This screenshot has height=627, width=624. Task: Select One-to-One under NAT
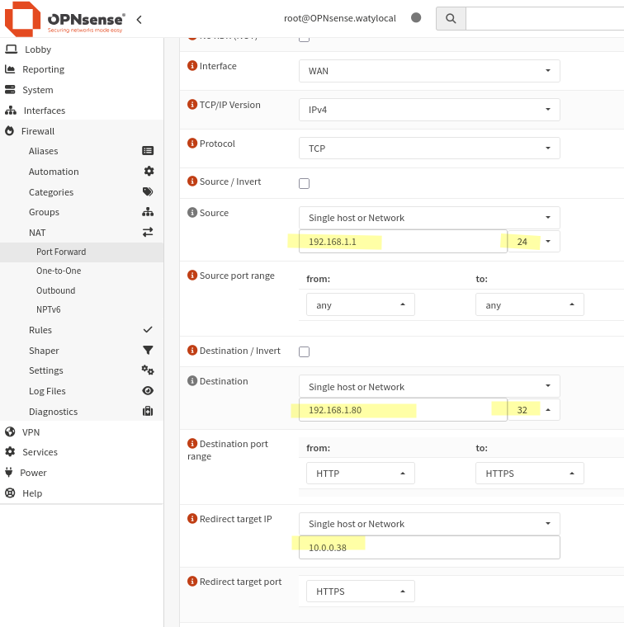(x=59, y=271)
